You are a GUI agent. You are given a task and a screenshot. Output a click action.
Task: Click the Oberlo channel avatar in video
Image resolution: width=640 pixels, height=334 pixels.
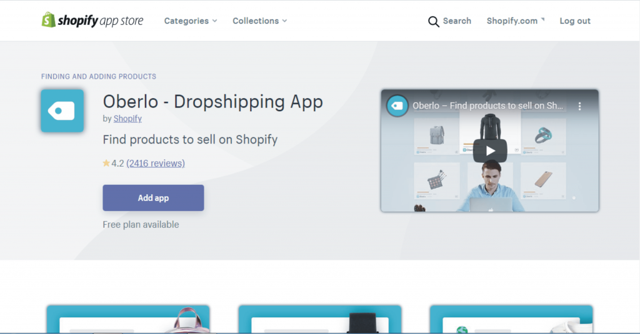(x=397, y=106)
